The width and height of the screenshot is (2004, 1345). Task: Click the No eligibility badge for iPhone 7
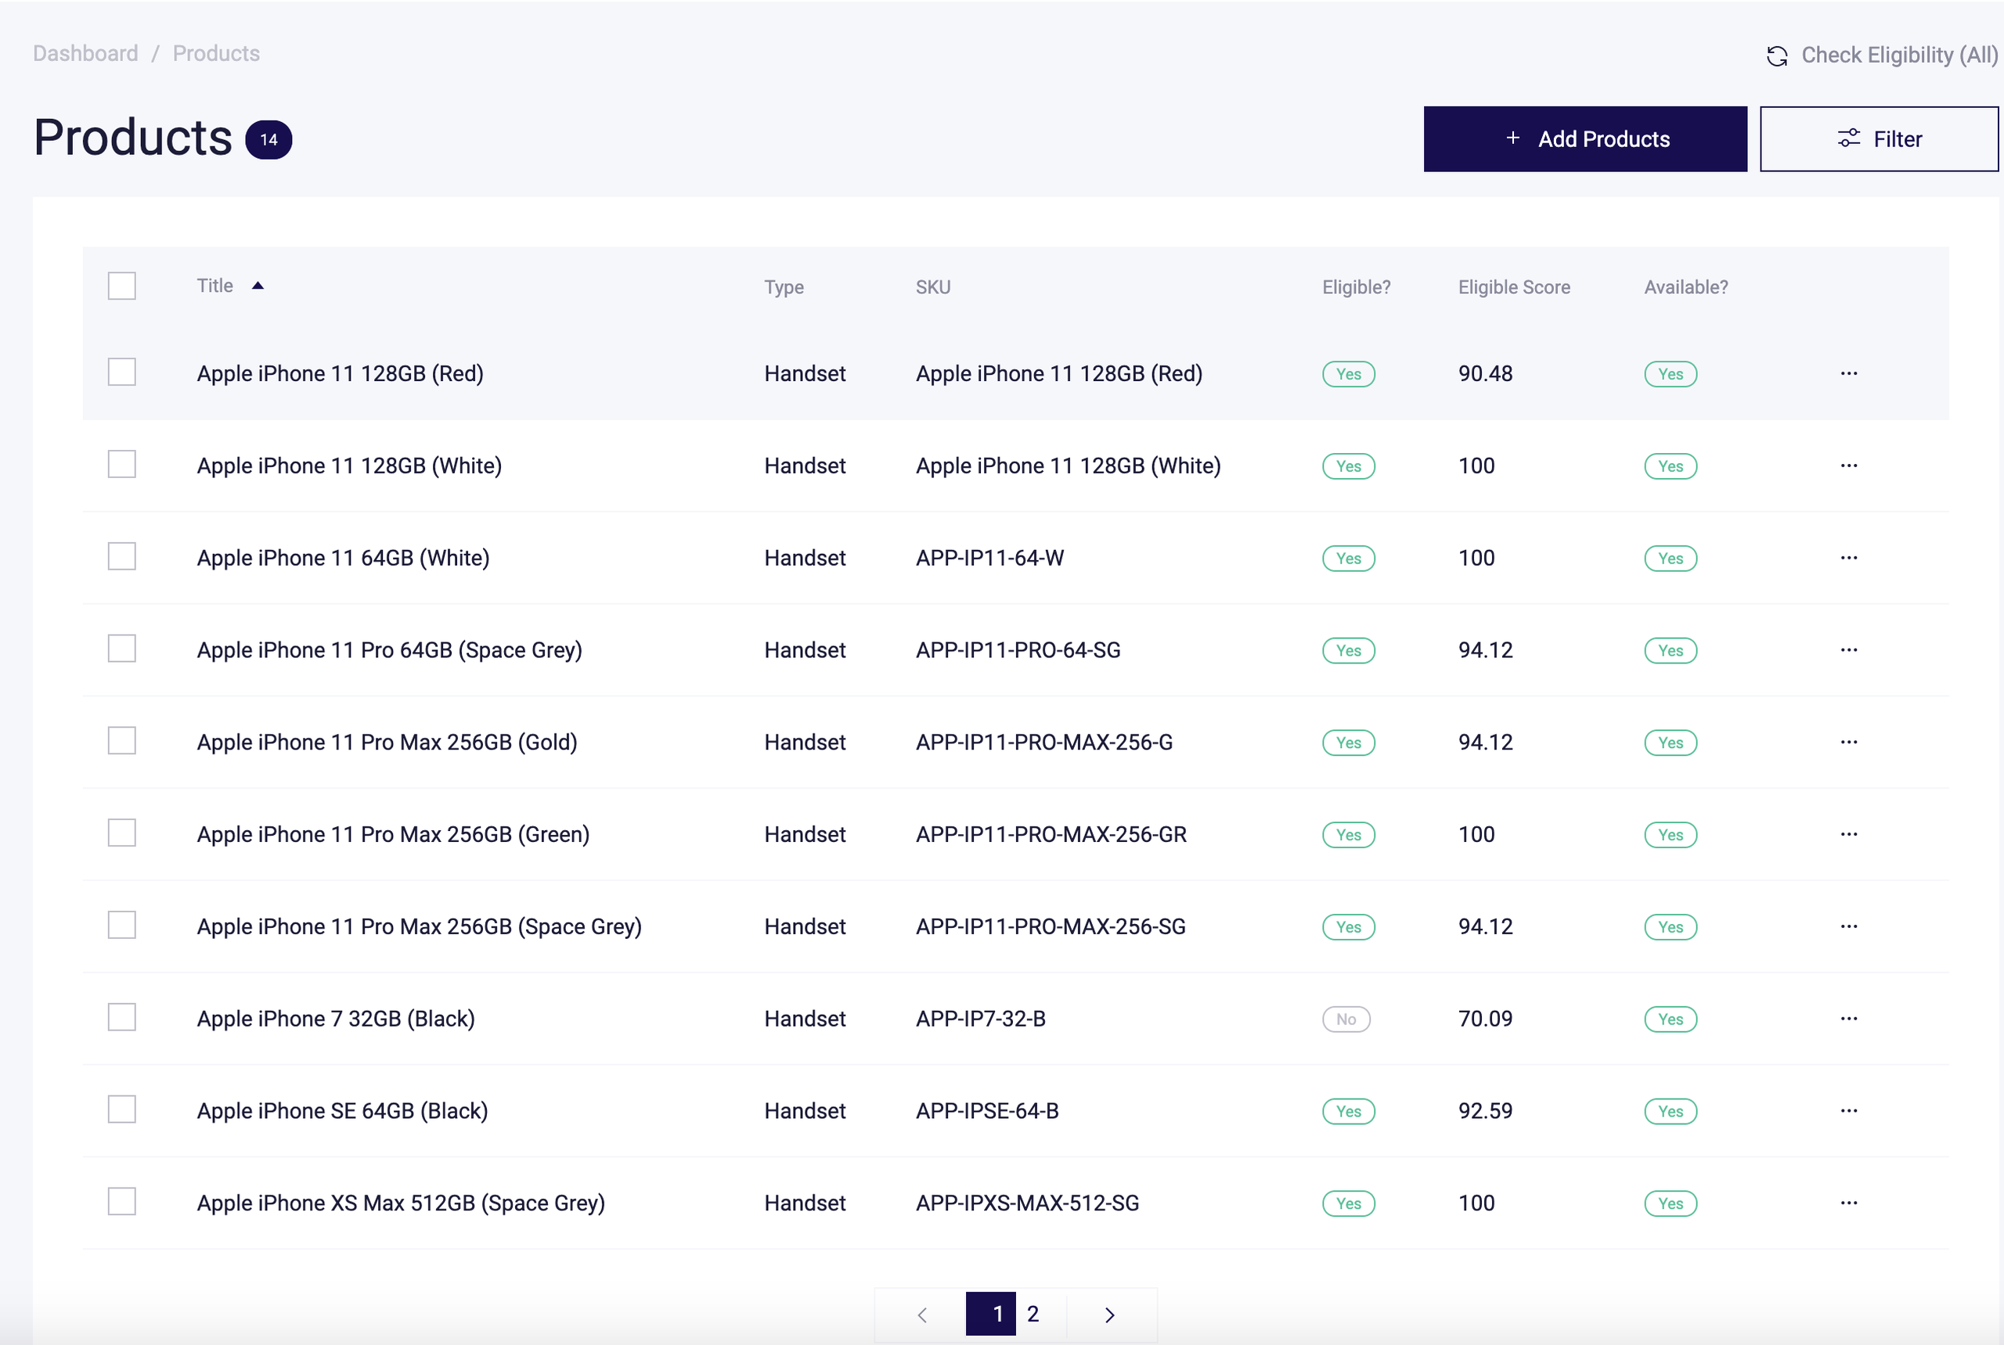1346,1019
